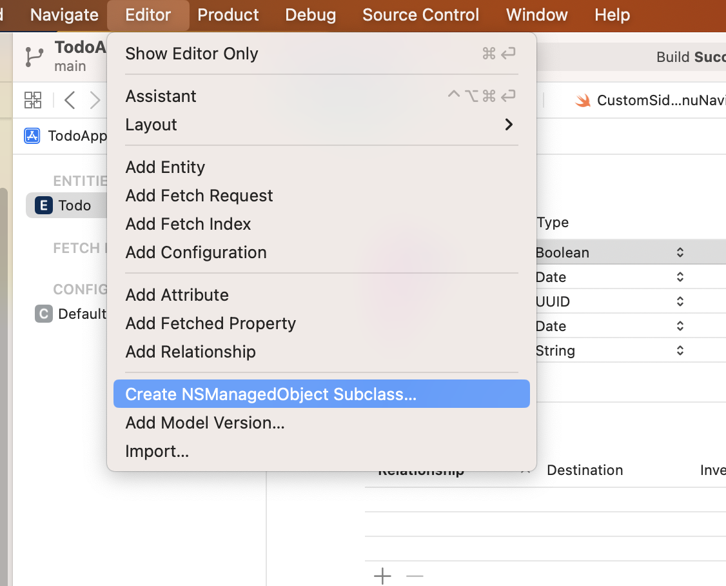
Task: Open the Navigate menu
Action: (64, 15)
